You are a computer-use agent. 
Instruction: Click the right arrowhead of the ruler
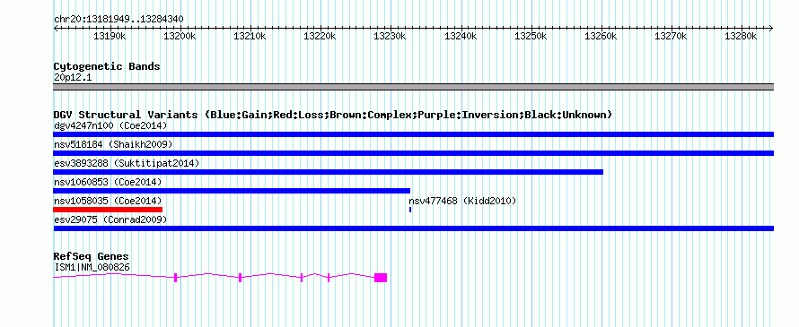point(771,29)
